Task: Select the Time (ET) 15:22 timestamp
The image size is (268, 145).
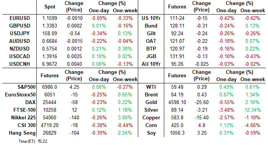Action: pyautogui.click(x=33, y=142)
